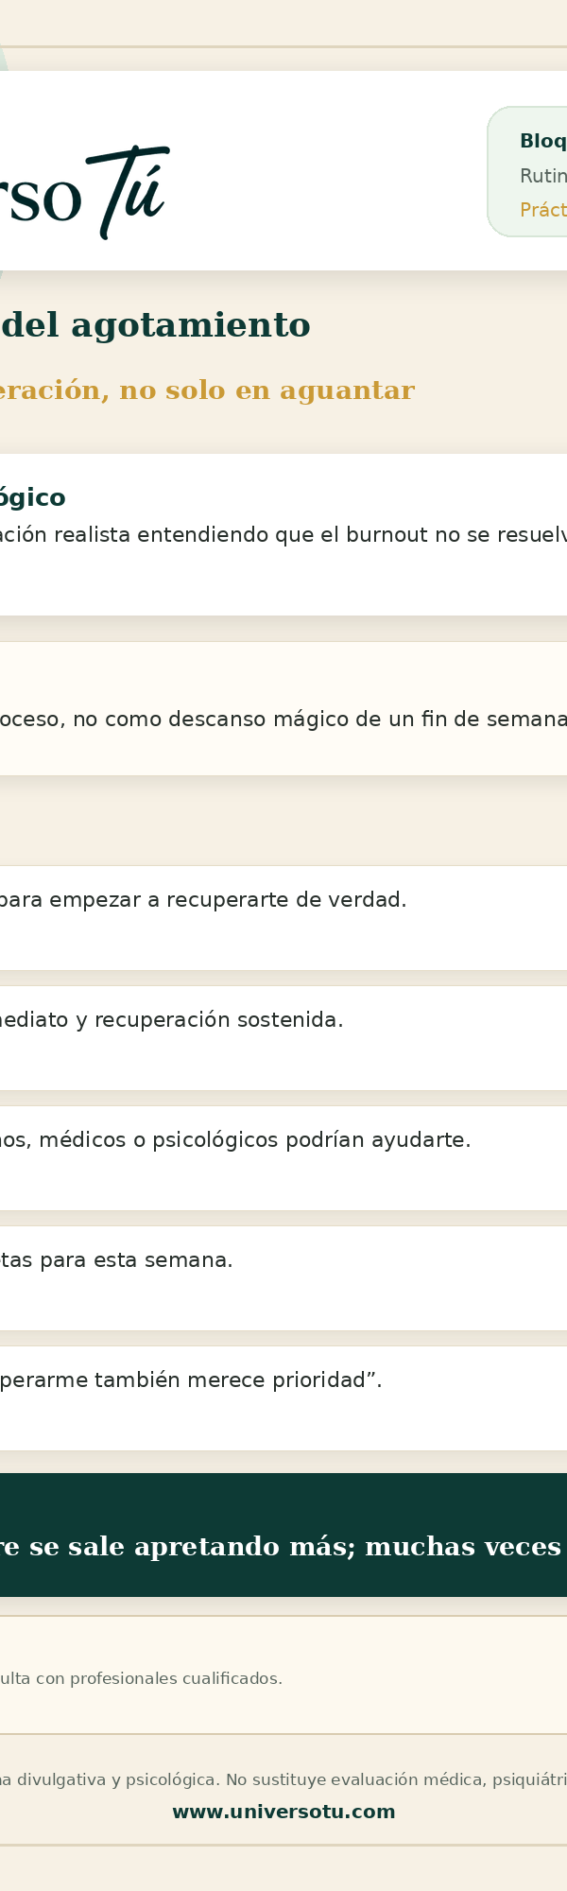Choose the 'empezar a recuperarte de verdad' item
This screenshot has height=1891, width=567.
[x=283, y=917]
